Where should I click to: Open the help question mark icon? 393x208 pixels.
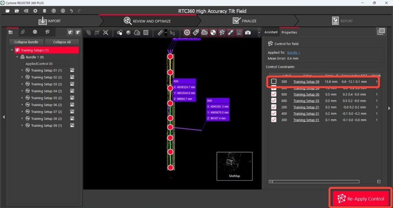click(53, 10)
